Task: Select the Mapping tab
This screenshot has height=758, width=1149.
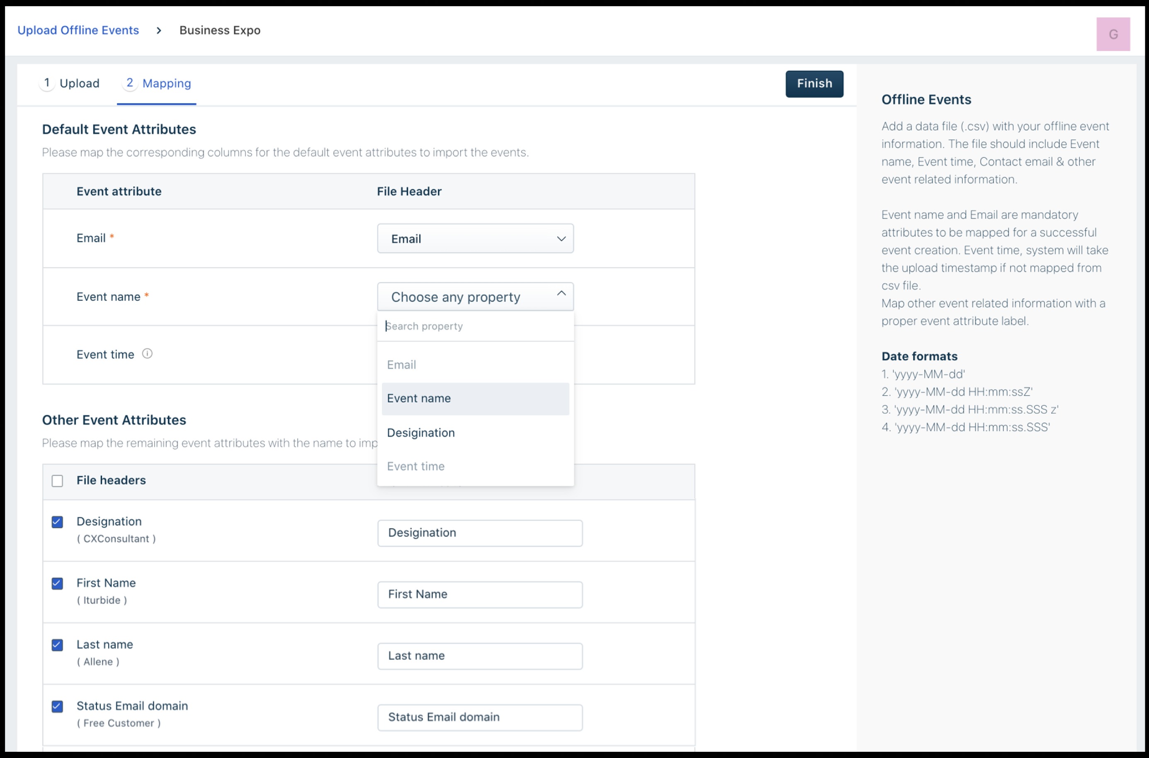Action: tap(166, 84)
